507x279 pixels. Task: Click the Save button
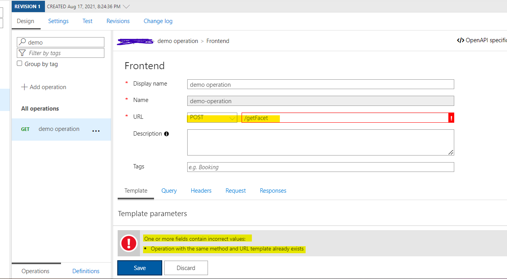(x=139, y=268)
